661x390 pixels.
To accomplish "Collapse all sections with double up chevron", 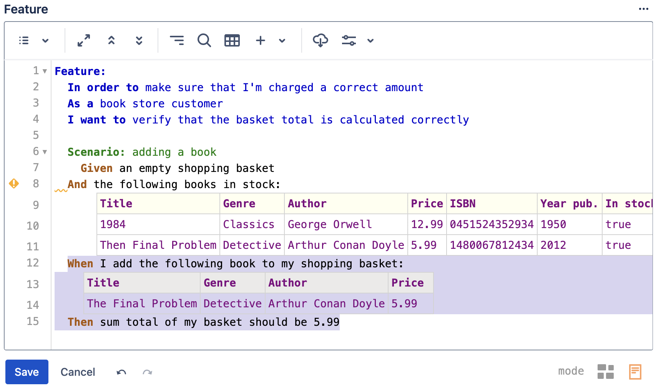I will 111,40.
